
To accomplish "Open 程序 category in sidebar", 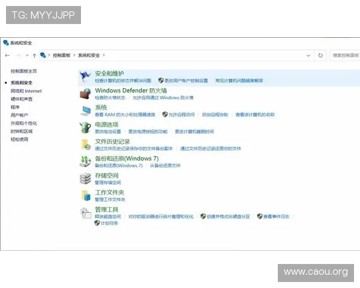I will [x=15, y=107].
